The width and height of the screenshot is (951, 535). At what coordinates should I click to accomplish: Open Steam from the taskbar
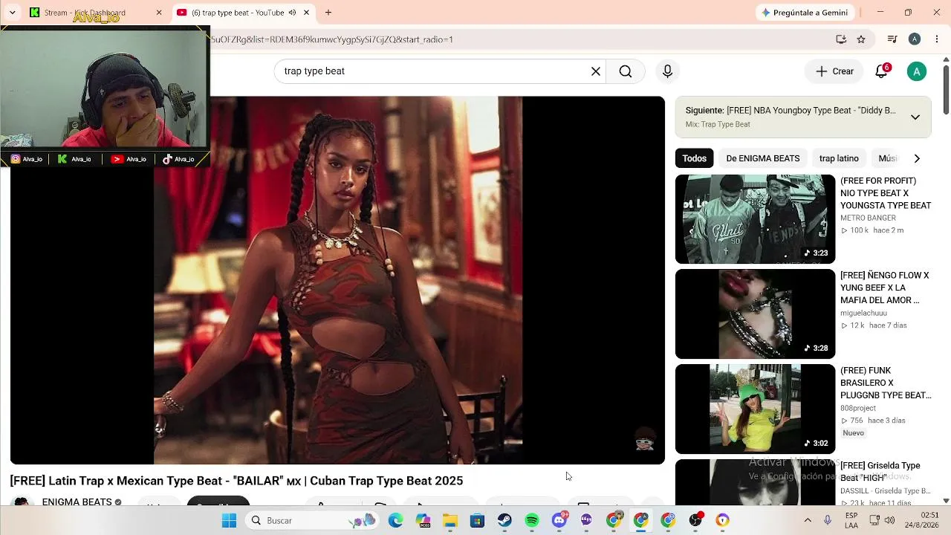tap(504, 520)
